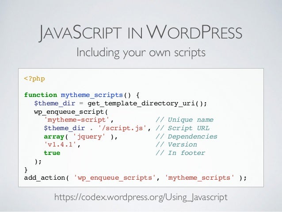282x212 pixels.
Task: Click the comment '// Version'
Action: (176, 144)
